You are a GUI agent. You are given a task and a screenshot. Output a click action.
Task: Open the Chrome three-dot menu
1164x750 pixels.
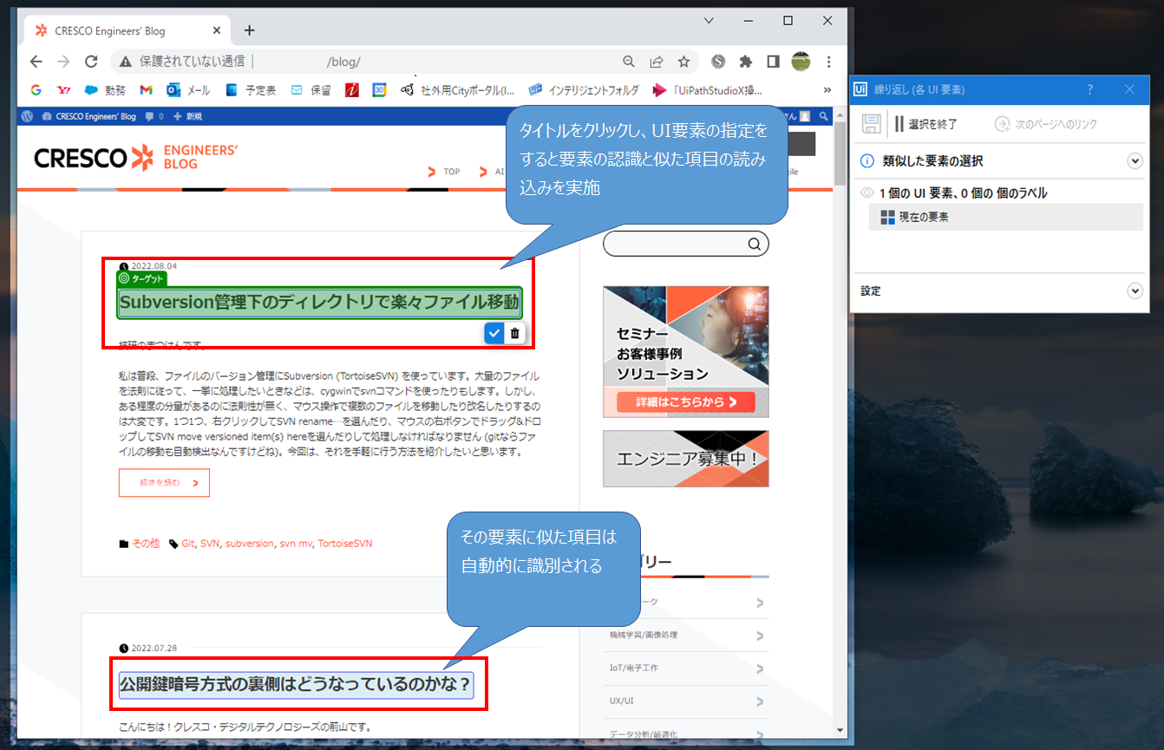(x=829, y=62)
